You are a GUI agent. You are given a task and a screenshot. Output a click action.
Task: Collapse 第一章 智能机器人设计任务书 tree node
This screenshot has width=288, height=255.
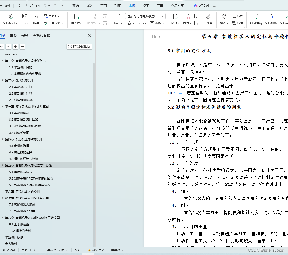(x=3, y=61)
